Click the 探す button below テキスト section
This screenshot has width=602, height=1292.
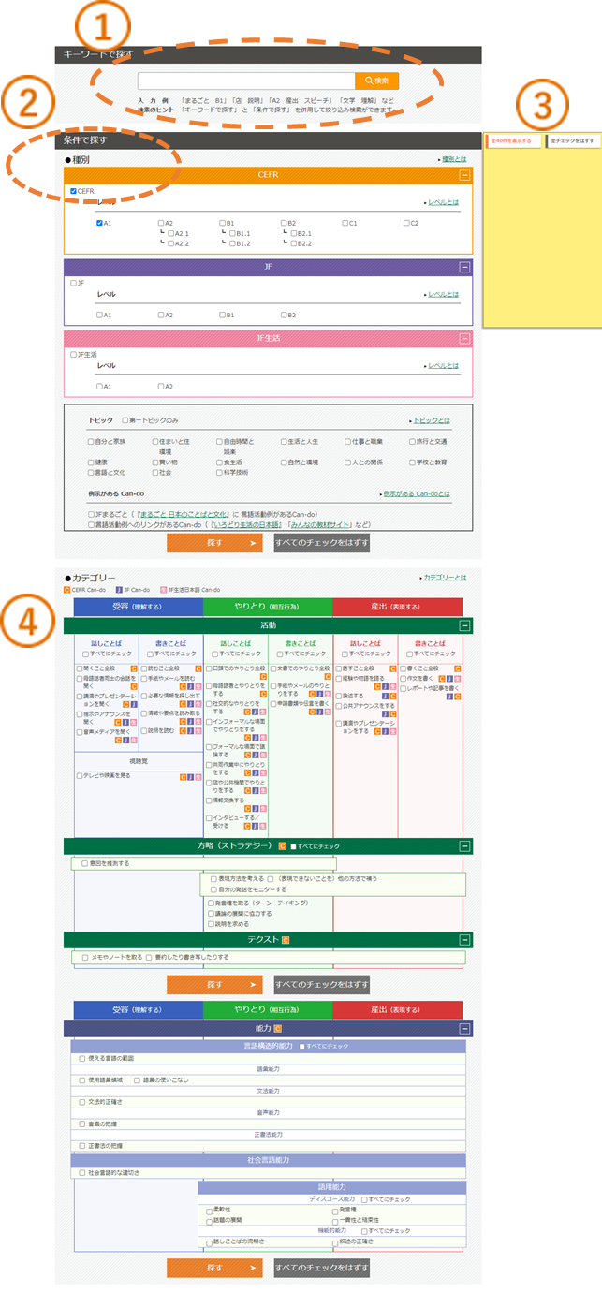coord(214,984)
